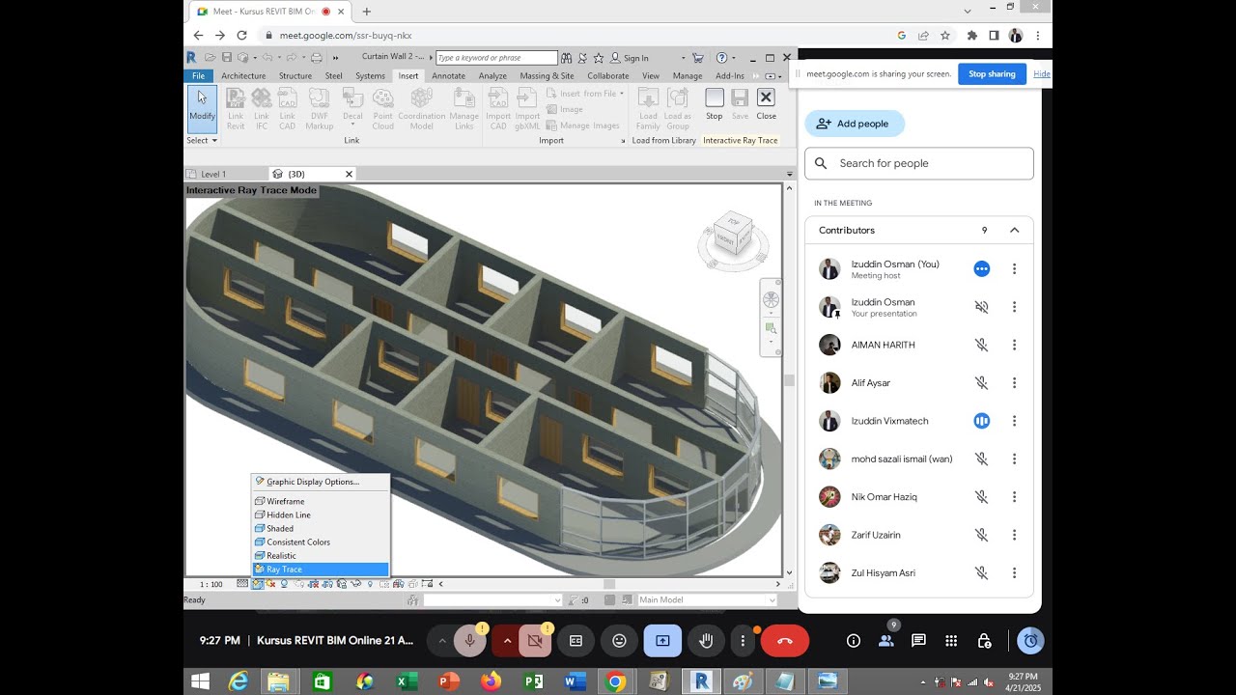Open more options for Izuddin Vixmatech
Viewport: 1236px width, 695px height.
coord(1014,421)
